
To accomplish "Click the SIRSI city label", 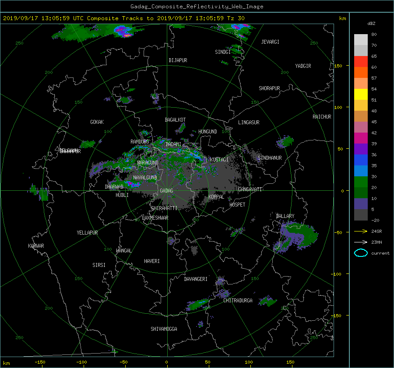I will (x=99, y=265).
